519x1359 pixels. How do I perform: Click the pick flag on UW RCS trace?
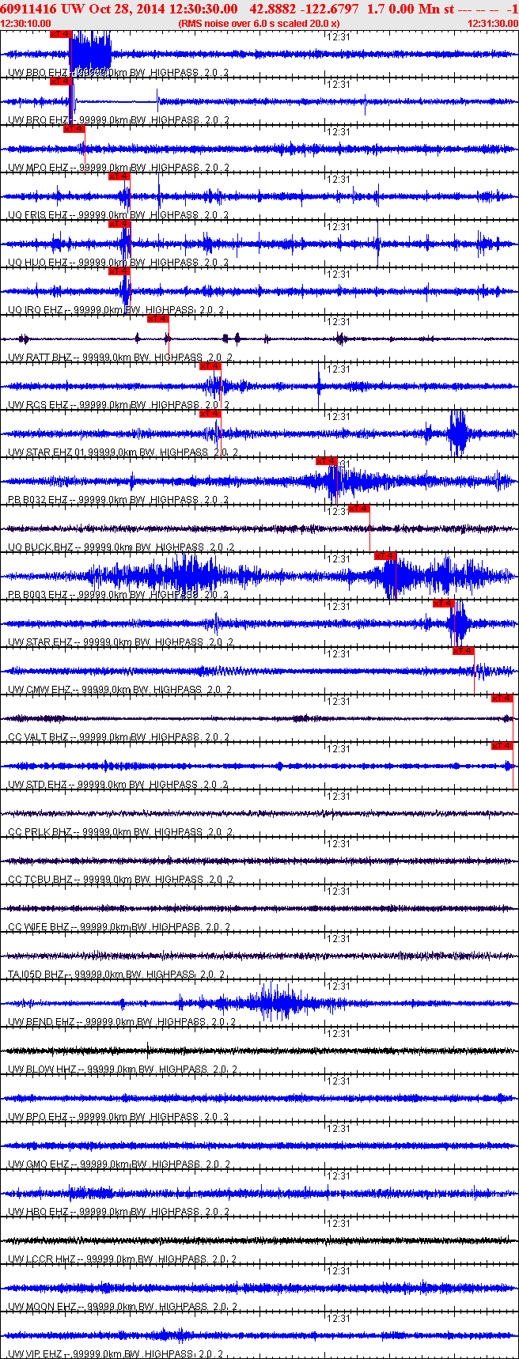point(210,366)
